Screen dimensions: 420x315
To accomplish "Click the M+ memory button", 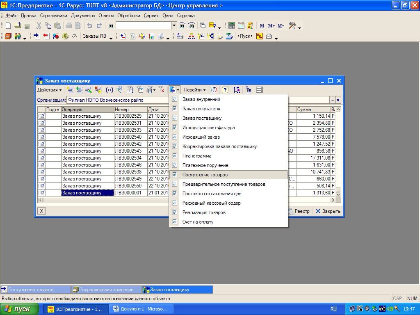I will [272, 26].
